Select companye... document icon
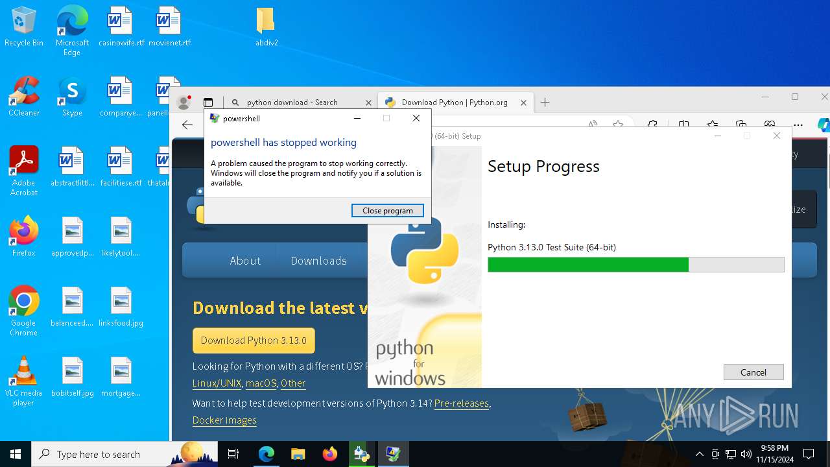 point(121,97)
